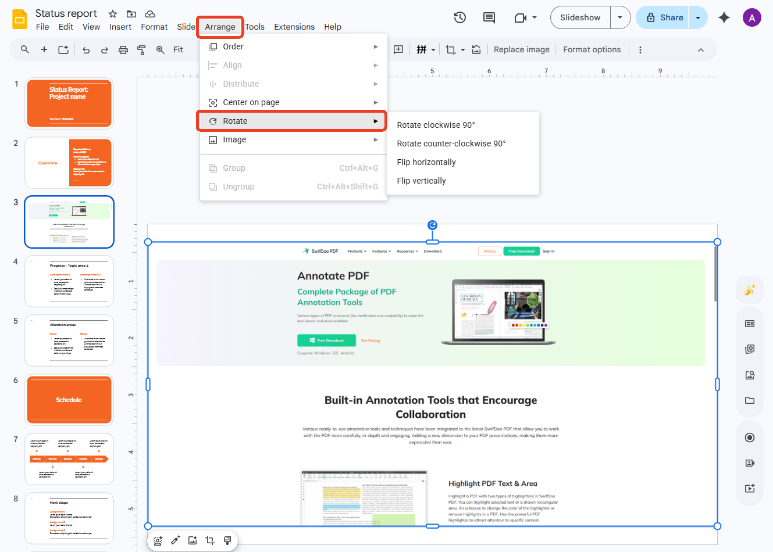This screenshot has height=552, width=773.
Task: Select slide 7 timeline thumbnail
Action: (69, 459)
